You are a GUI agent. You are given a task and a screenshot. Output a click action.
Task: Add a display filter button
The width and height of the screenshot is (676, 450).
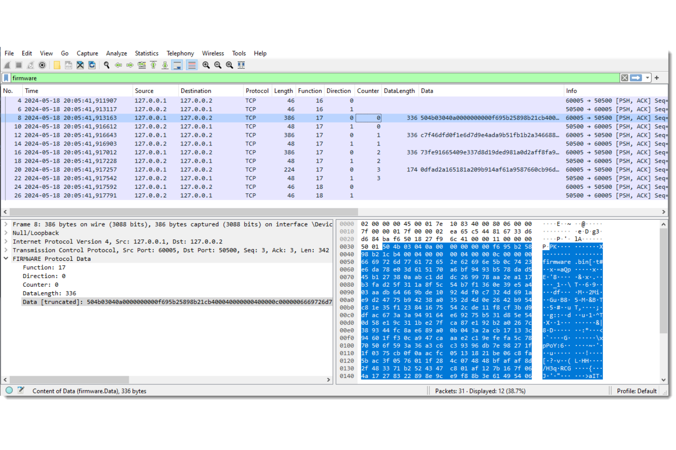click(657, 78)
